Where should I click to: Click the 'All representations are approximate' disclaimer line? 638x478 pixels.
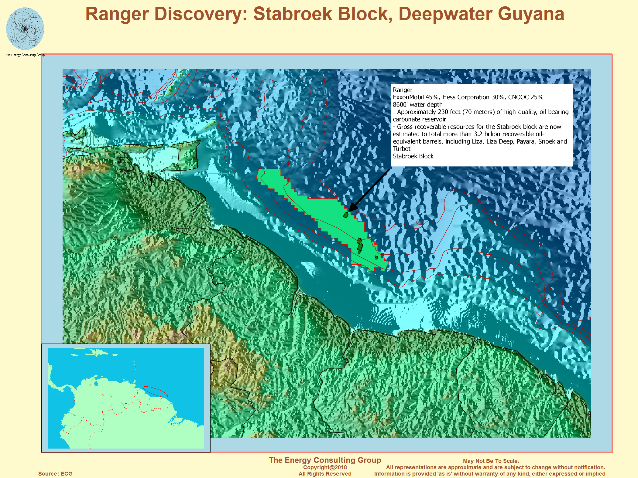(496, 467)
